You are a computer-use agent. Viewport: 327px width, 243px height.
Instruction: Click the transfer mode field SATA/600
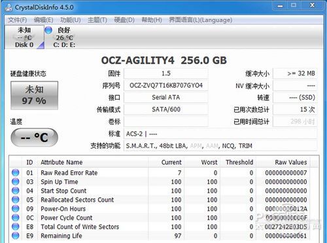pyautogui.click(x=166, y=109)
